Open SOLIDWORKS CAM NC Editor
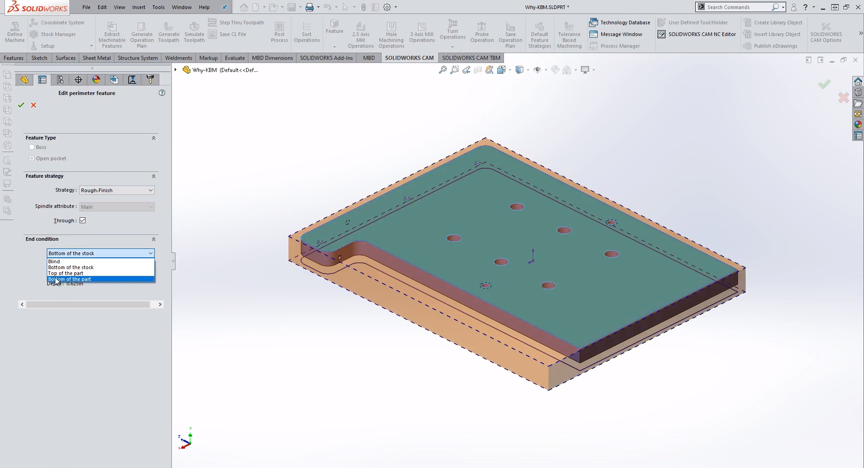 697,34
